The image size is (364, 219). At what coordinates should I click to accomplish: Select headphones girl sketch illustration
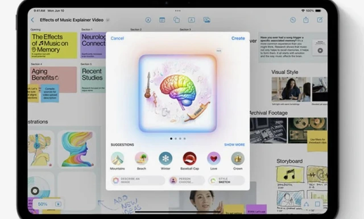(41, 149)
